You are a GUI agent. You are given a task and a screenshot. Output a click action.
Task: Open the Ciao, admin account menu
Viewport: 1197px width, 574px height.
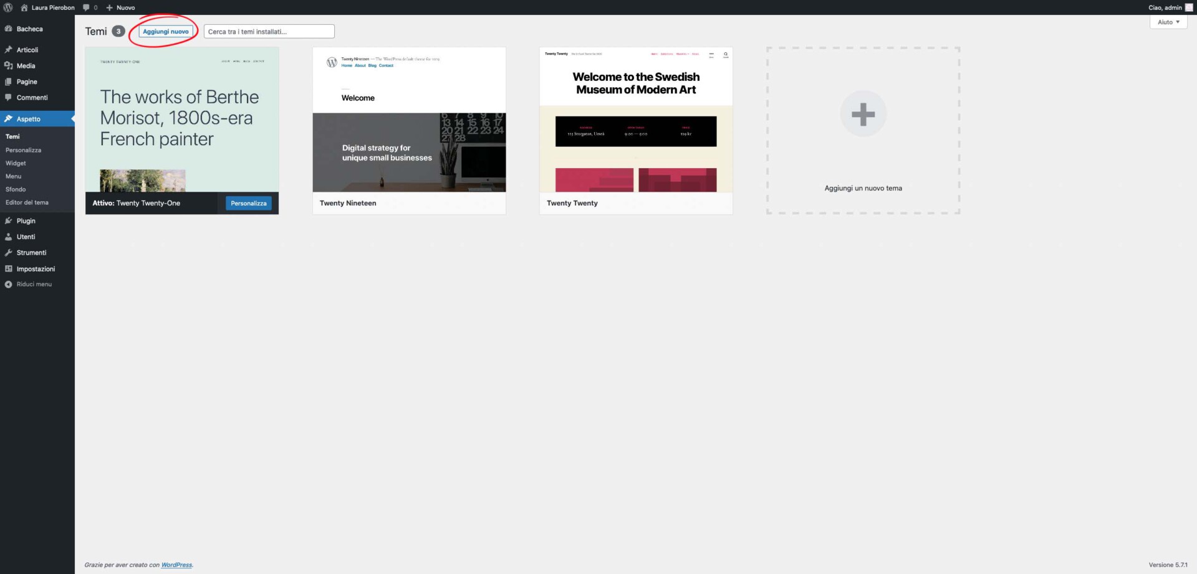pos(1170,7)
